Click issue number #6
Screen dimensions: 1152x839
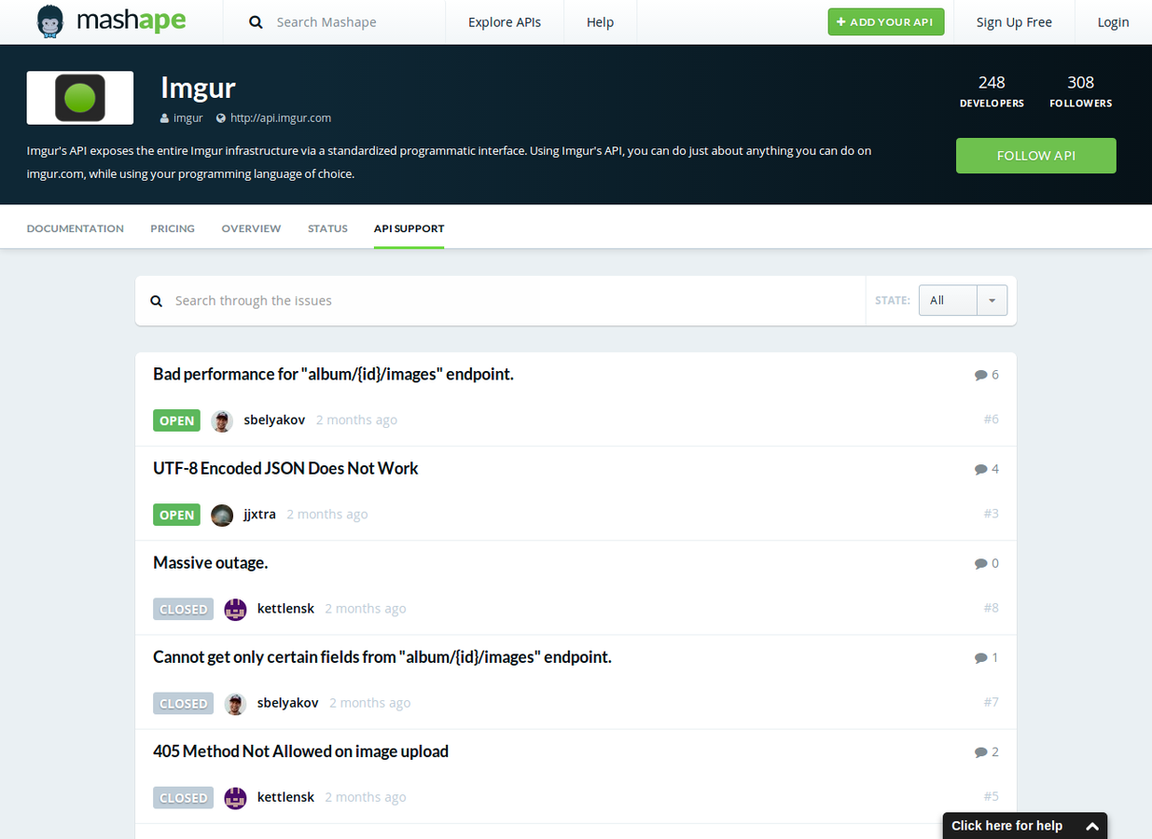[x=991, y=419]
